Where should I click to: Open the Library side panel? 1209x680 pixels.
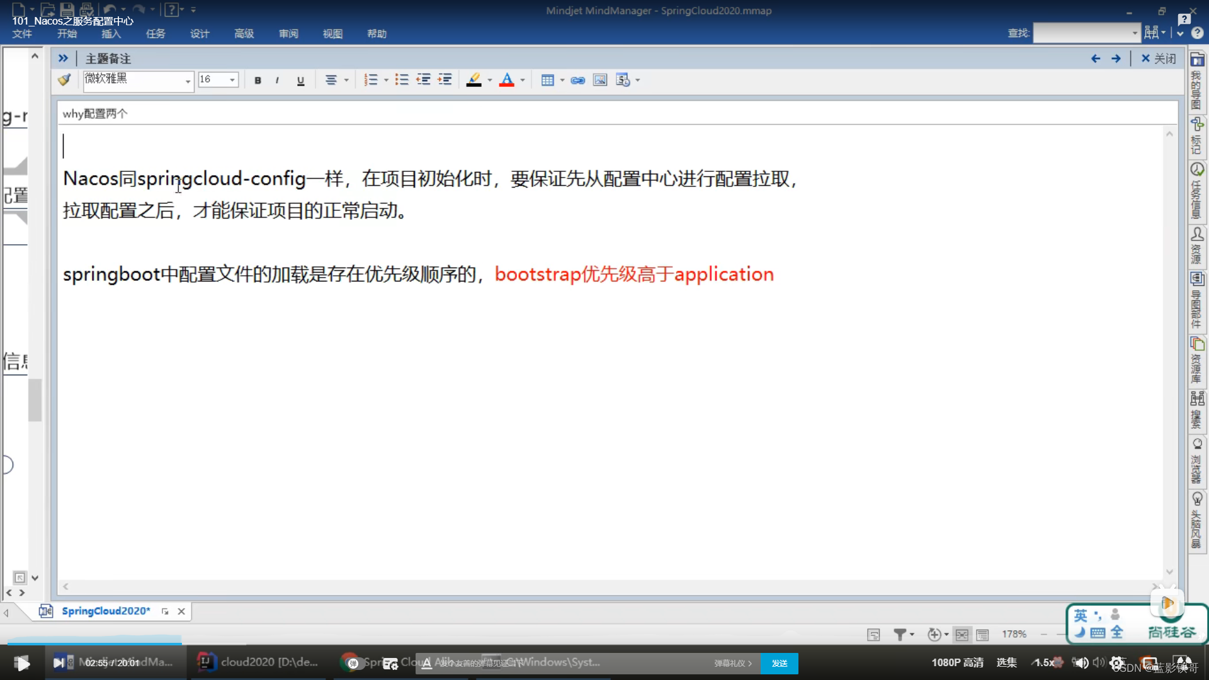tap(1197, 360)
